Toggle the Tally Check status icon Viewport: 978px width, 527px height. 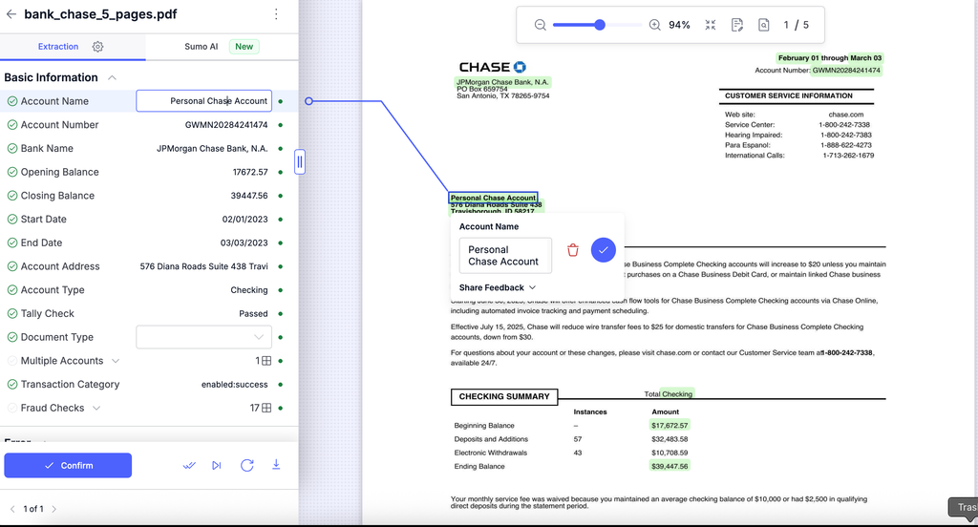coord(11,314)
